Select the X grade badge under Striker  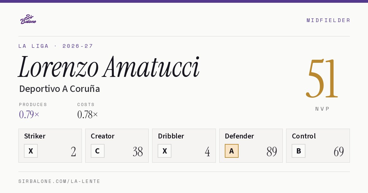click(31, 151)
